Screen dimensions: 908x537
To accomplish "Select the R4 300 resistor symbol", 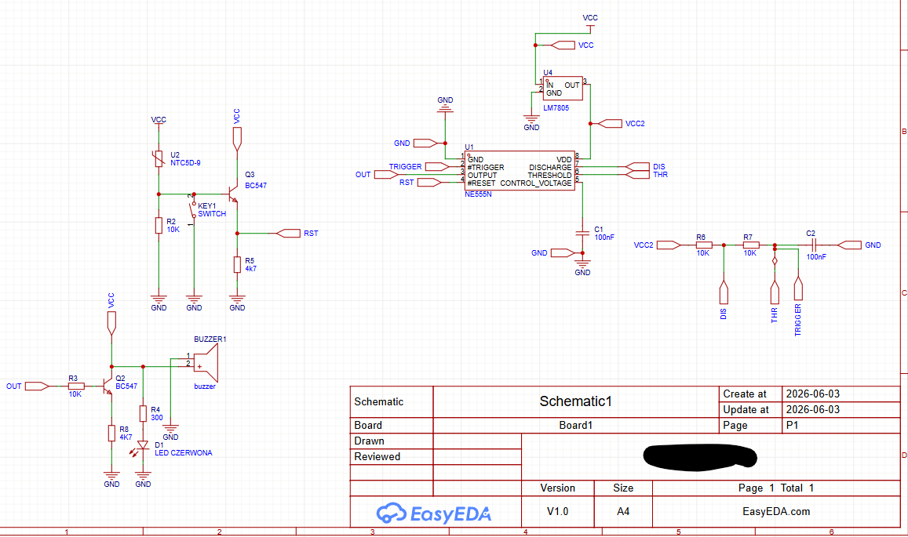I will [143, 413].
